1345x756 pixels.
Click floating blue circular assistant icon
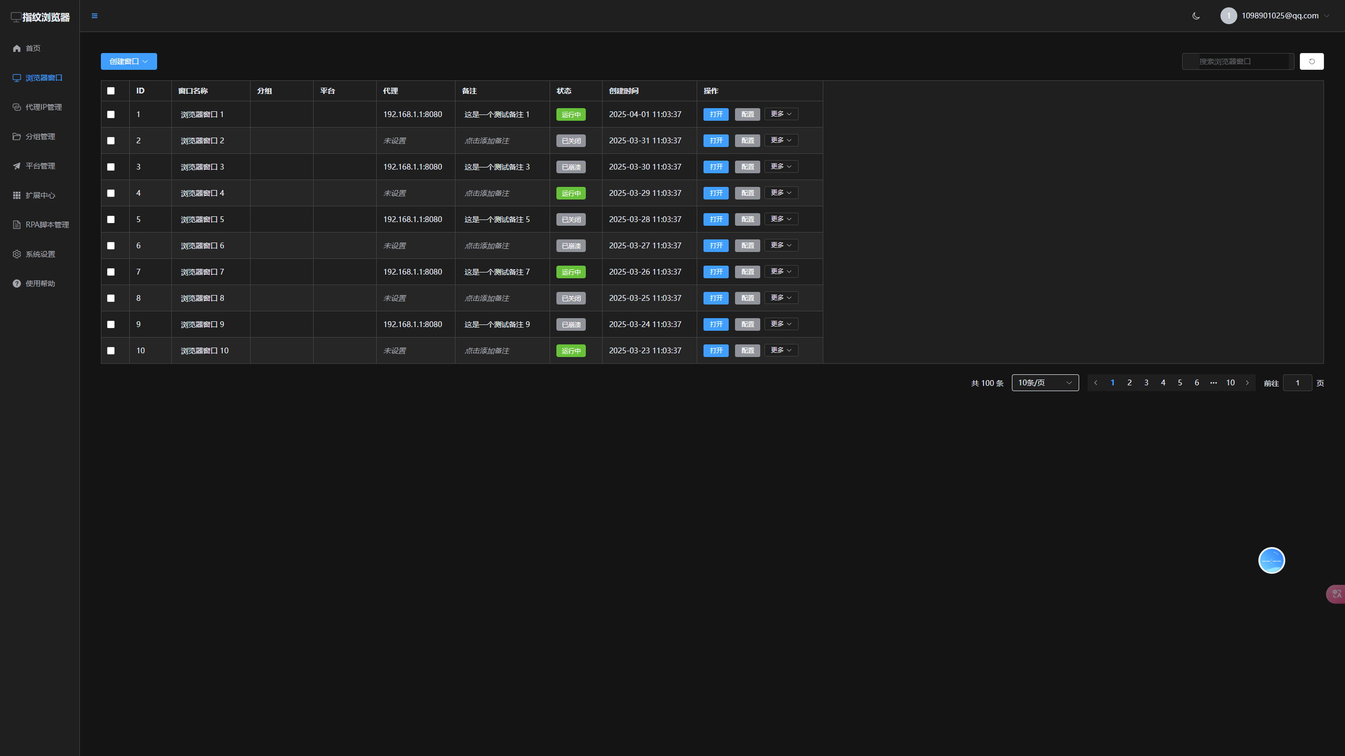(1271, 561)
